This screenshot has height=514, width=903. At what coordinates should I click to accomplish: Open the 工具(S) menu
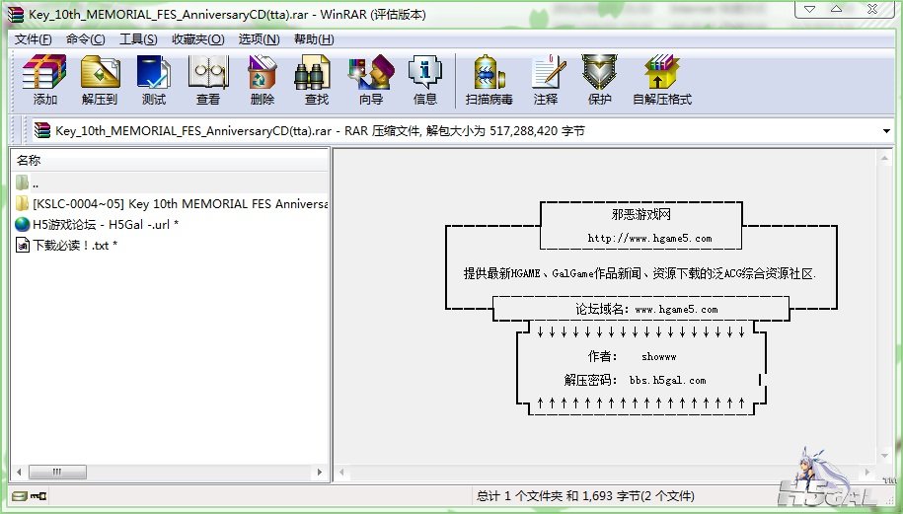click(x=138, y=39)
